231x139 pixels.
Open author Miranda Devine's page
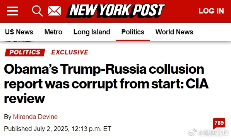tap(35, 117)
